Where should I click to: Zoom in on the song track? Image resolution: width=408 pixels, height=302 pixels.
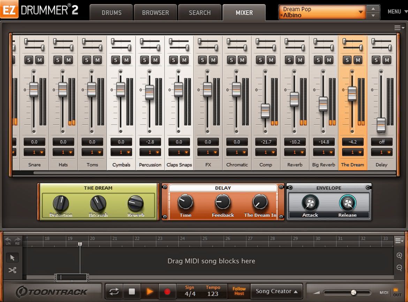point(399,255)
